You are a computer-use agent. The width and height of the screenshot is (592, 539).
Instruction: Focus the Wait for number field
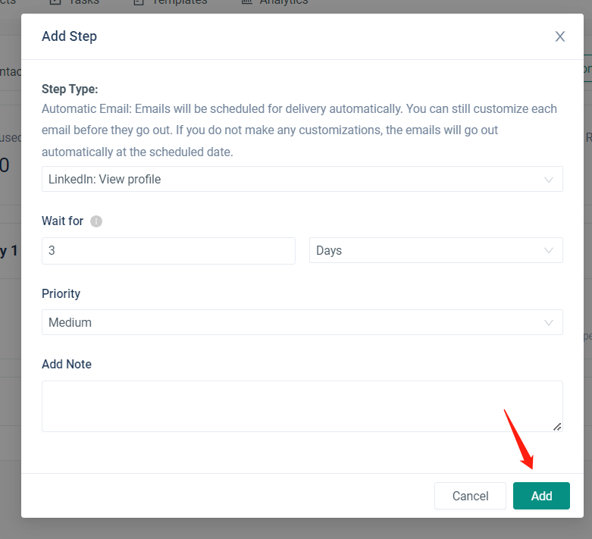168,251
